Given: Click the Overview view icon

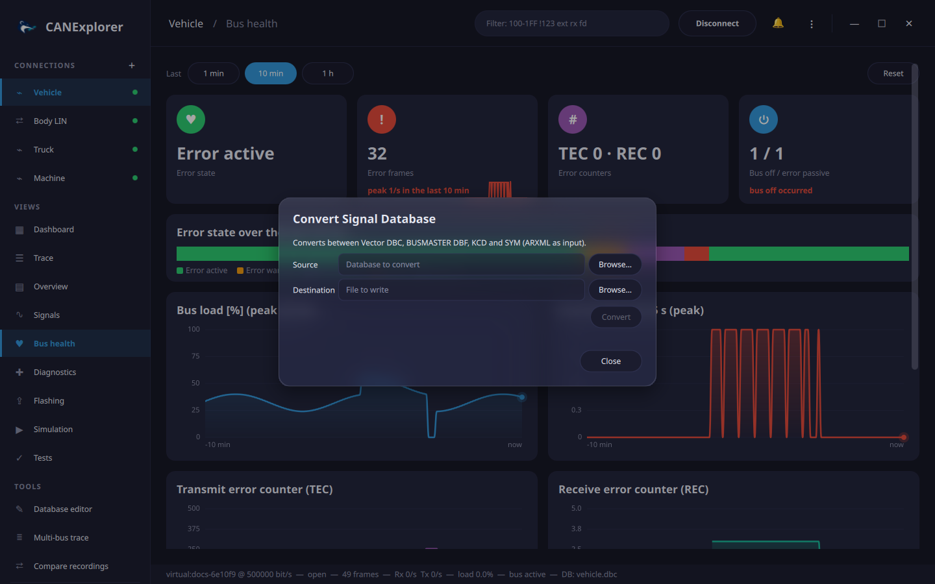Looking at the screenshot, I should click(19, 287).
